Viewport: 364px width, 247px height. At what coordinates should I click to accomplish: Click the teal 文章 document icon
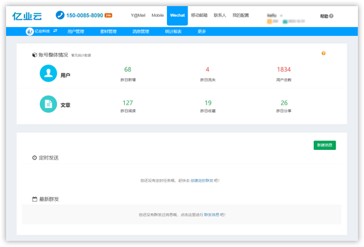(x=48, y=104)
